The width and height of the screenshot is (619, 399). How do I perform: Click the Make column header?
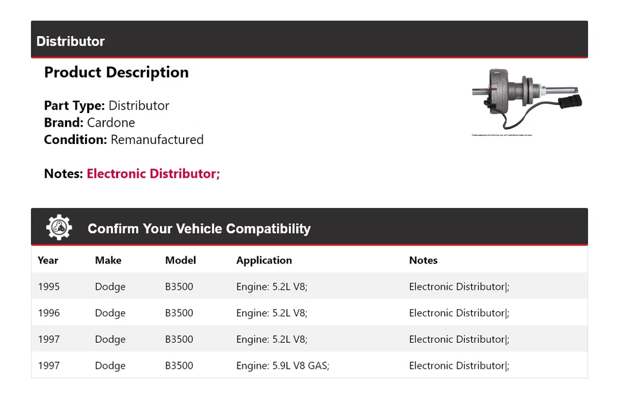tap(108, 260)
